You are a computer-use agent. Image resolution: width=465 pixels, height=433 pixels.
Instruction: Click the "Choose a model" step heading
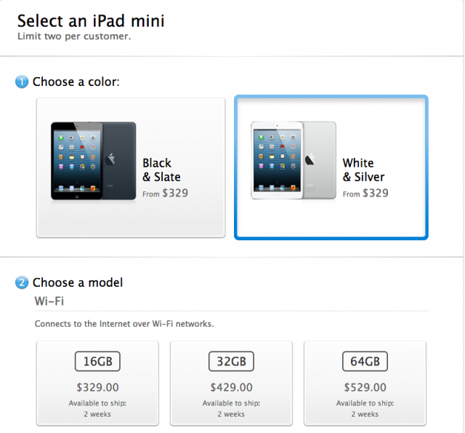tap(78, 282)
